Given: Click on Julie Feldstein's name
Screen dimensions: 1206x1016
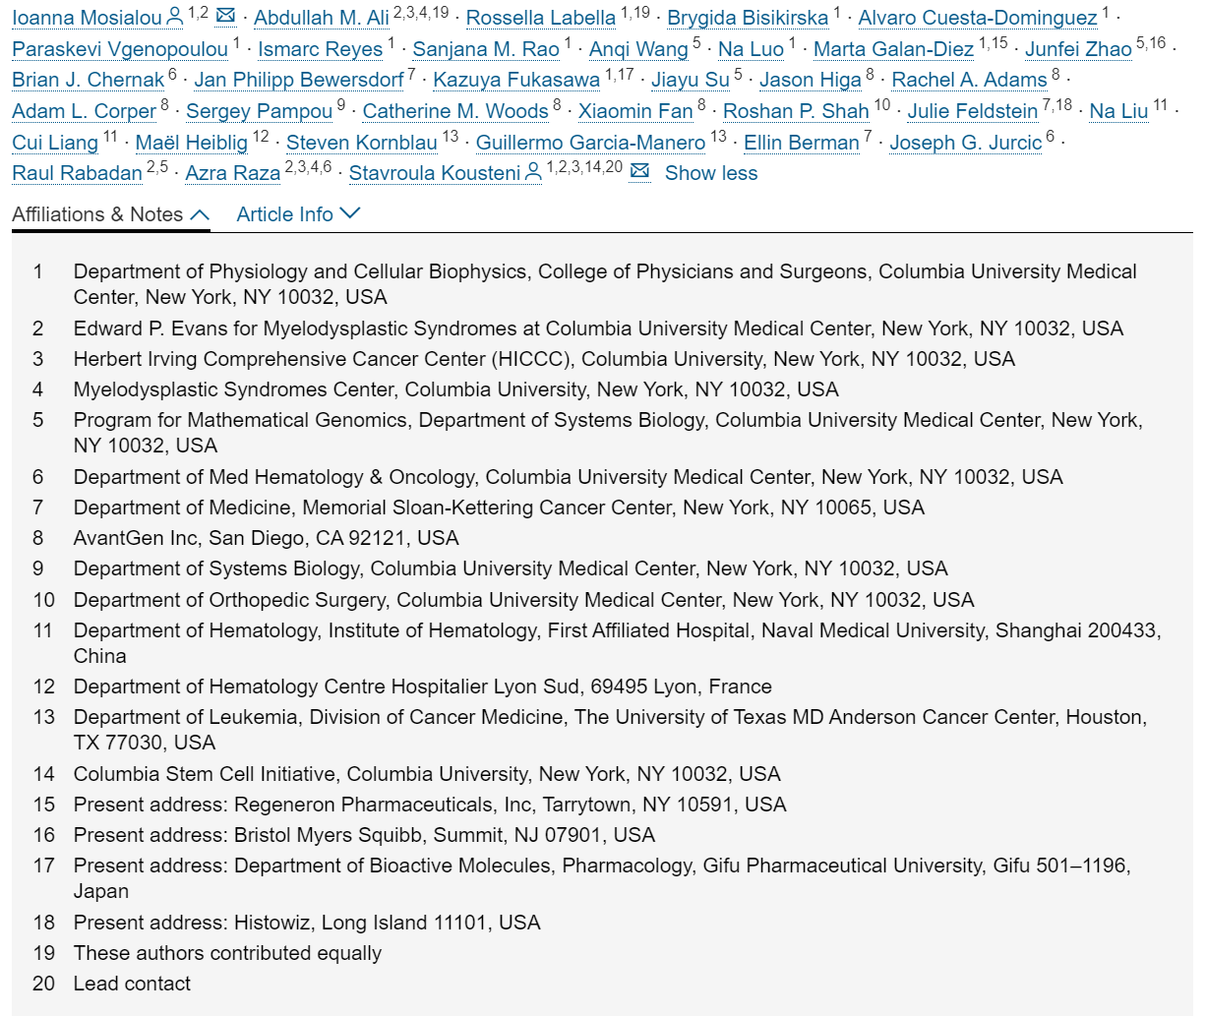Looking at the screenshot, I should coord(972,111).
